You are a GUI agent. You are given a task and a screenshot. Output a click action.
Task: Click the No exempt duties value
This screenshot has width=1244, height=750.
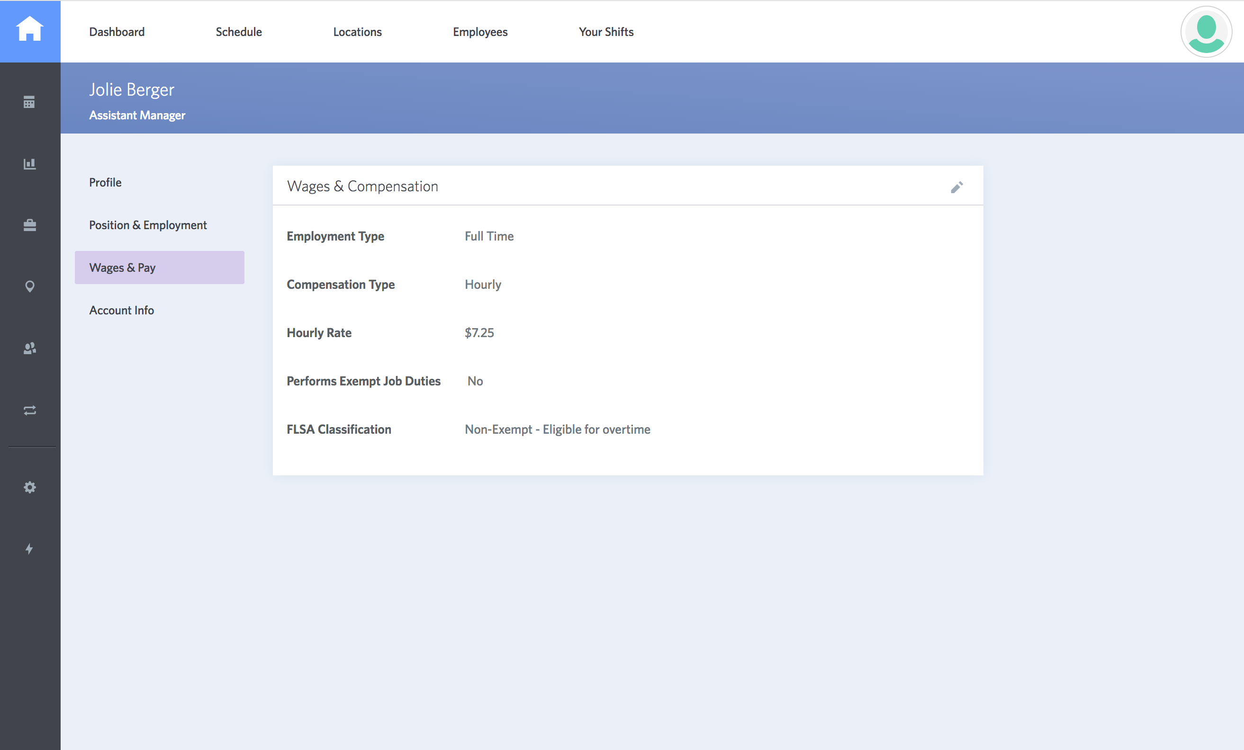475,381
